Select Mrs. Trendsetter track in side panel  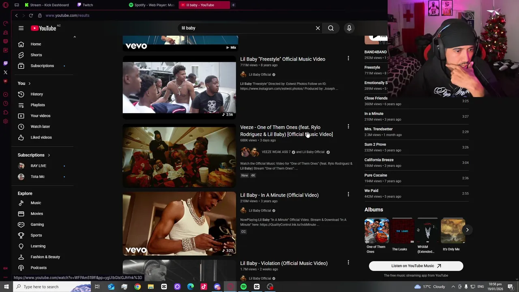(416, 132)
